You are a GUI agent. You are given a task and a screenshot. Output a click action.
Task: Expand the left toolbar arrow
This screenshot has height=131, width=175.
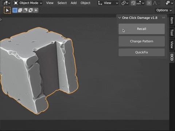click(x=1, y=19)
